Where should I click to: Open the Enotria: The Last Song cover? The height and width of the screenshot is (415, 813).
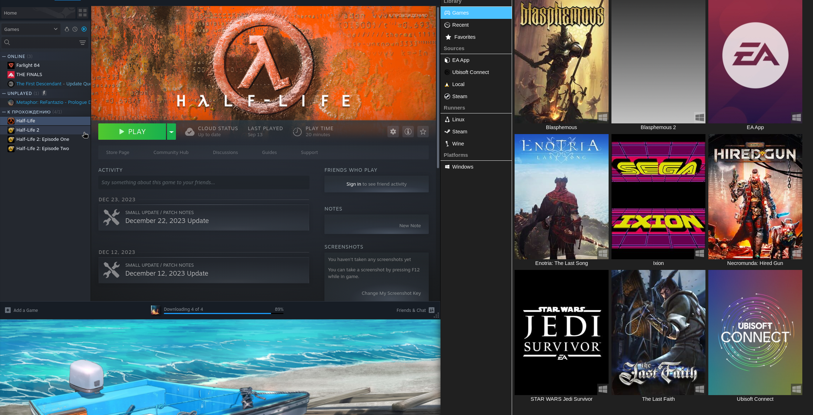[562, 197]
